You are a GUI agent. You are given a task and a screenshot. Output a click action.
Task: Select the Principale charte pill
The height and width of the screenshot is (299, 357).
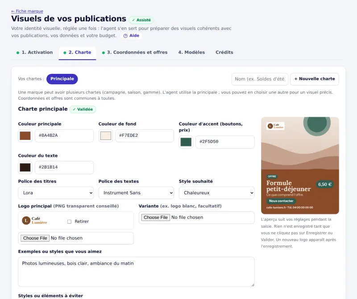click(62, 79)
